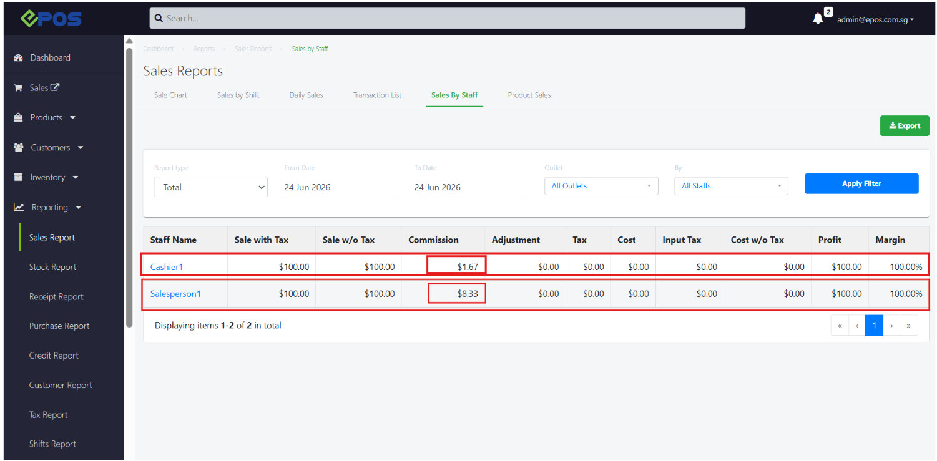The width and height of the screenshot is (937, 461).
Task: Click the Sales cart icon
Action: pos(18,88)
